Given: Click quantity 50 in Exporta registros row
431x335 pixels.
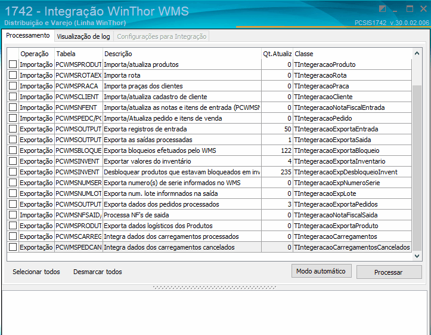Looking at the screenshot, I should point(277,129).
